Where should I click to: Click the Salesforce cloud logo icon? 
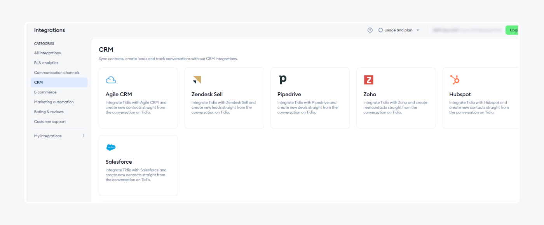[111, 147]
